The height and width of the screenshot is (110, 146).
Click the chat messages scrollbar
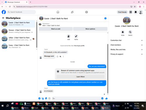pyautogui.click(x=108, y=68)
